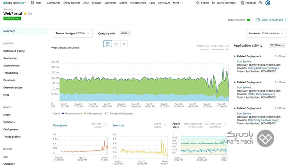Open Apdex score chart options ellipsis
Viewport: 292px width, 165px height.
tap(225, 125)
